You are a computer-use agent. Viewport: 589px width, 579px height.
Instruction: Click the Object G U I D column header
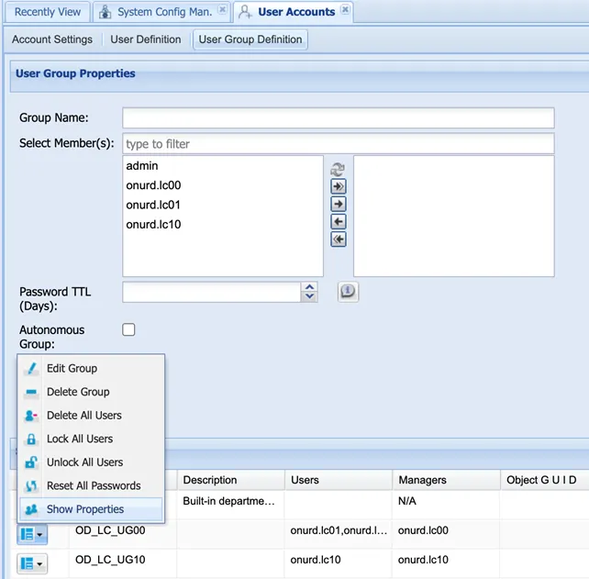(545, 480)
